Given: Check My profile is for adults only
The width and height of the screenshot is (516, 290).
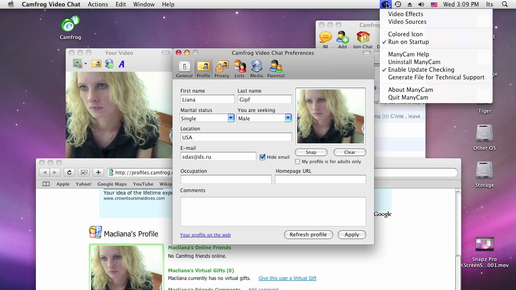Looking at the screenshot, I should click(298, 162).
